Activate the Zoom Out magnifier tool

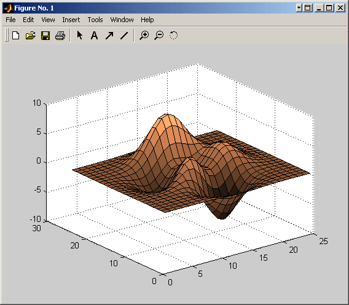(x=159, y=35)
